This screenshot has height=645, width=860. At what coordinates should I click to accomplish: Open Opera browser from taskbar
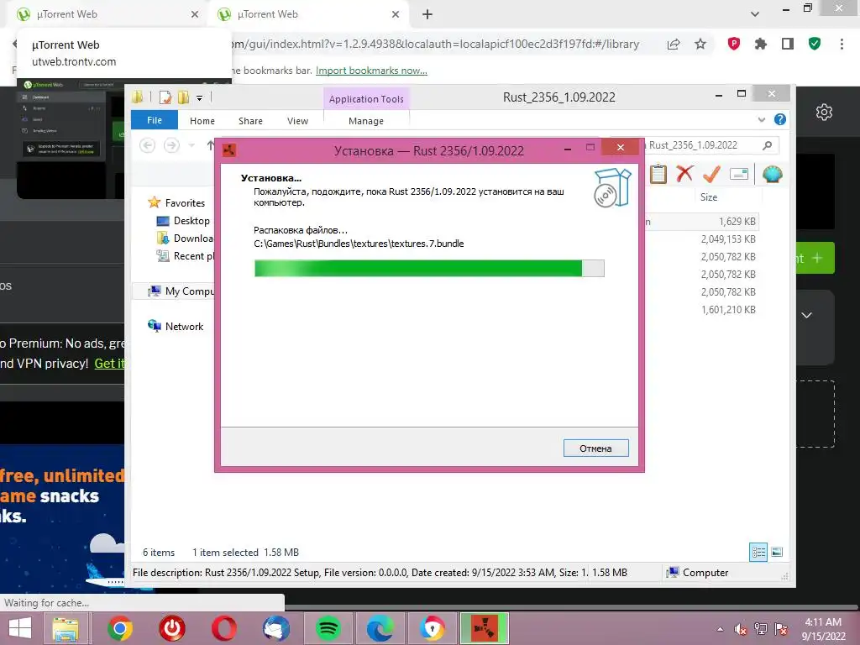pyautogui.click(x=223, y=628)
